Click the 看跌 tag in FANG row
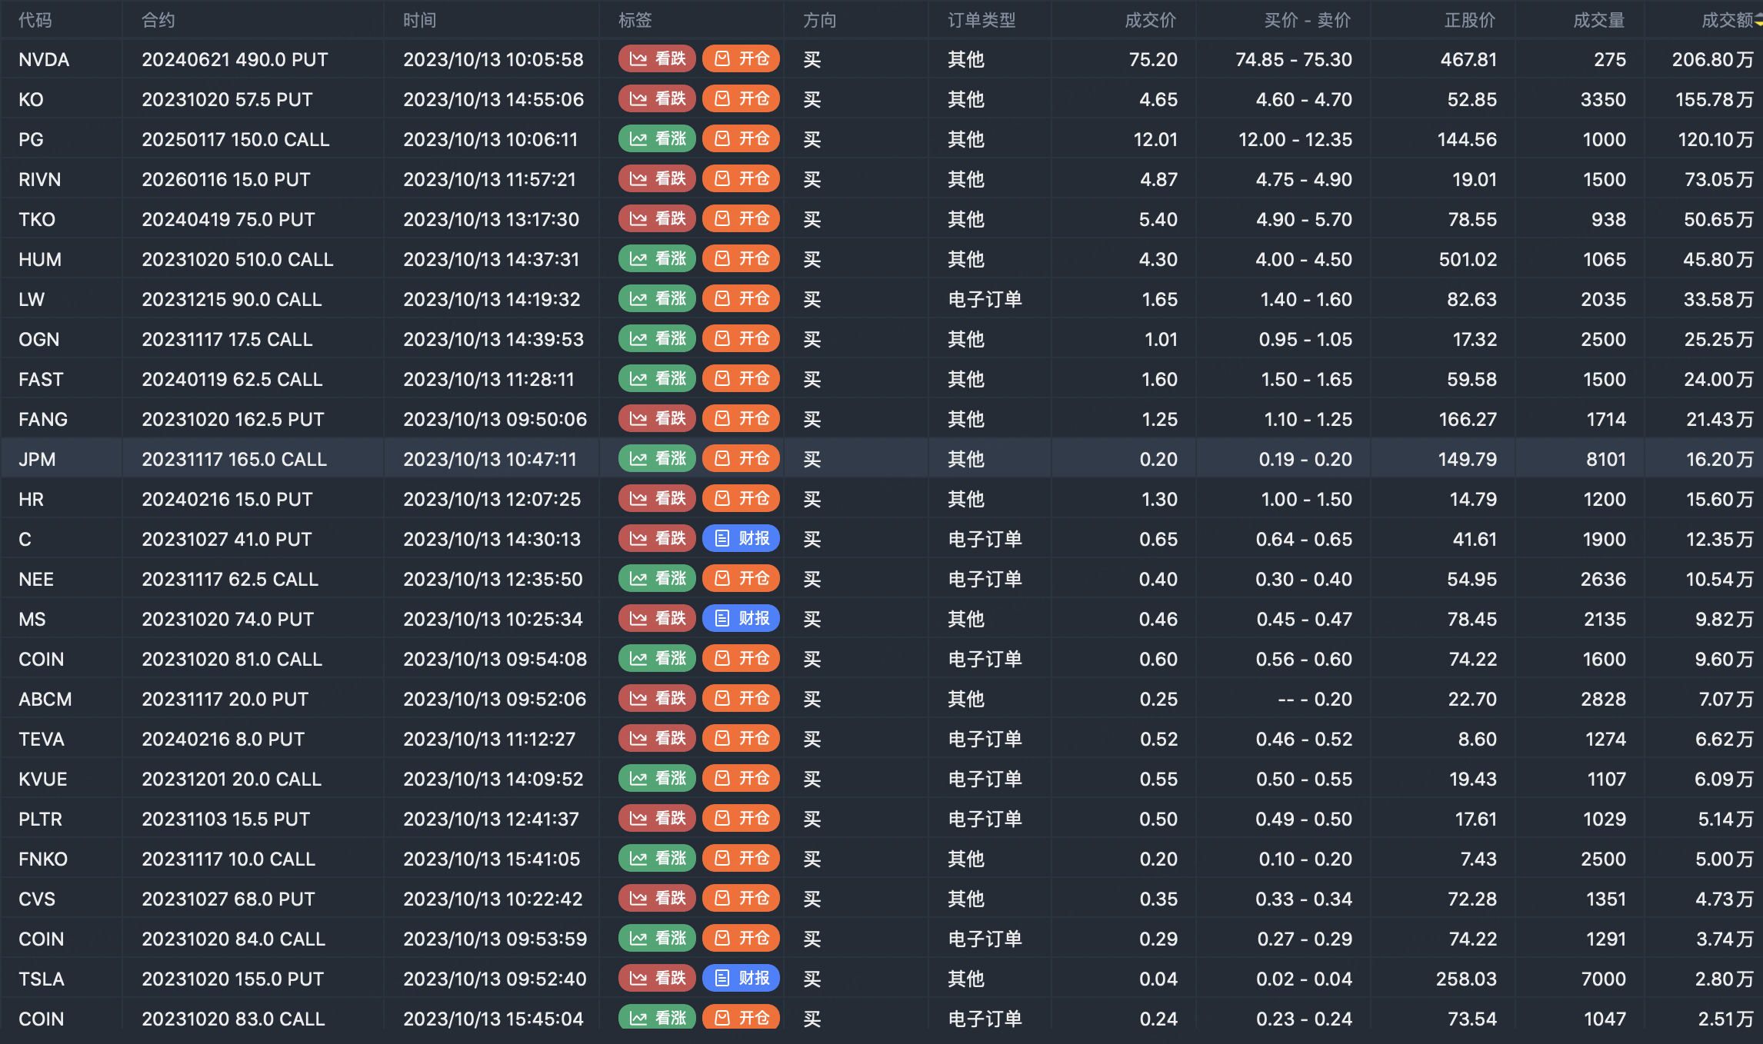The width and height of the screenshot is (1763, 1044). tap(657, 418)
